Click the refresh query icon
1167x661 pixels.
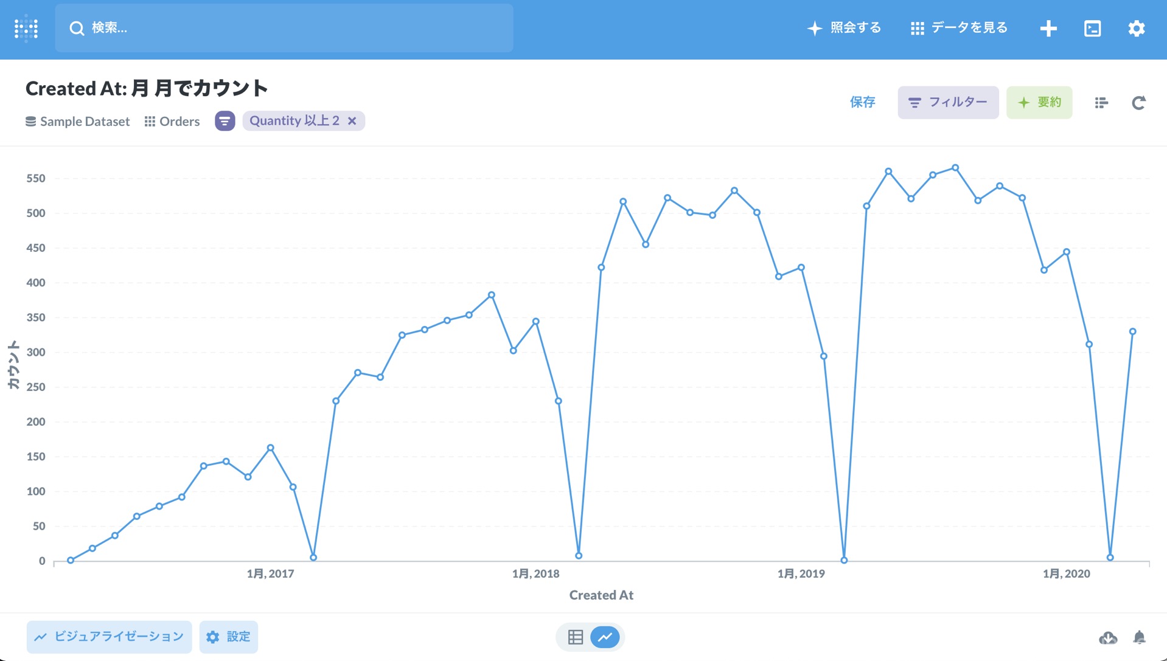tap(1138, 103)
